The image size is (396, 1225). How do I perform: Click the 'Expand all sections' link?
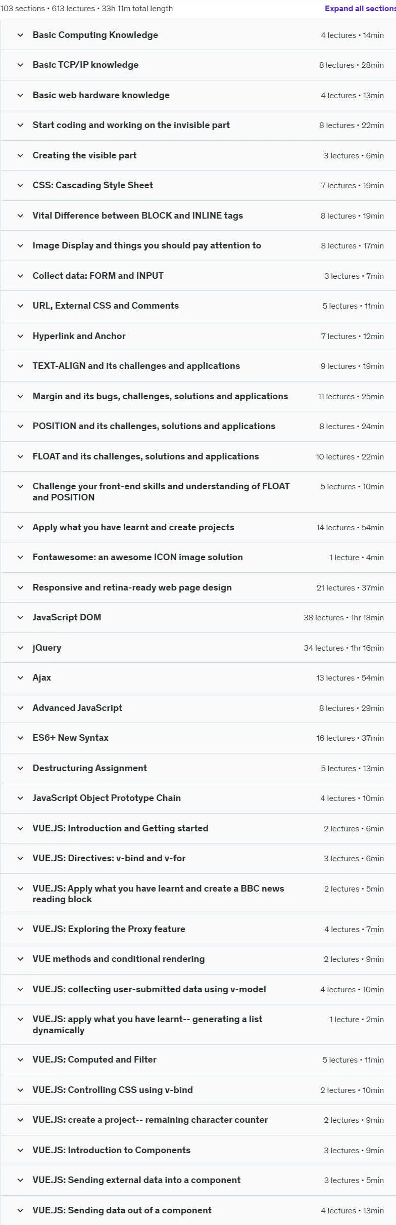point(360,9)
